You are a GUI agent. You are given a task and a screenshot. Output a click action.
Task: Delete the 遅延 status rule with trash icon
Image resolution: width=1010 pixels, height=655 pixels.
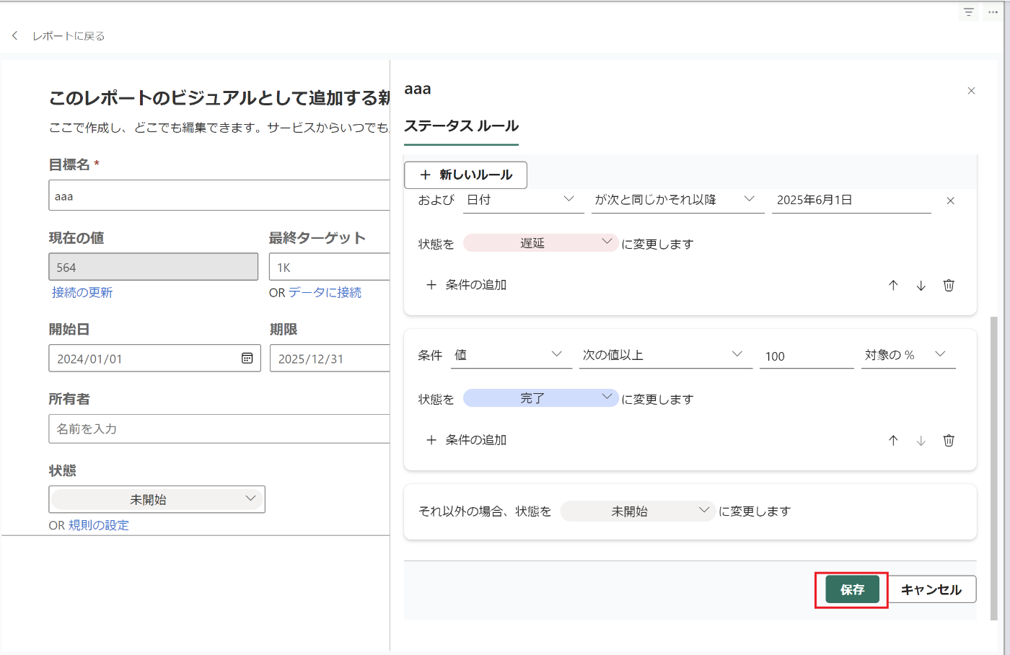click(949, 285)
